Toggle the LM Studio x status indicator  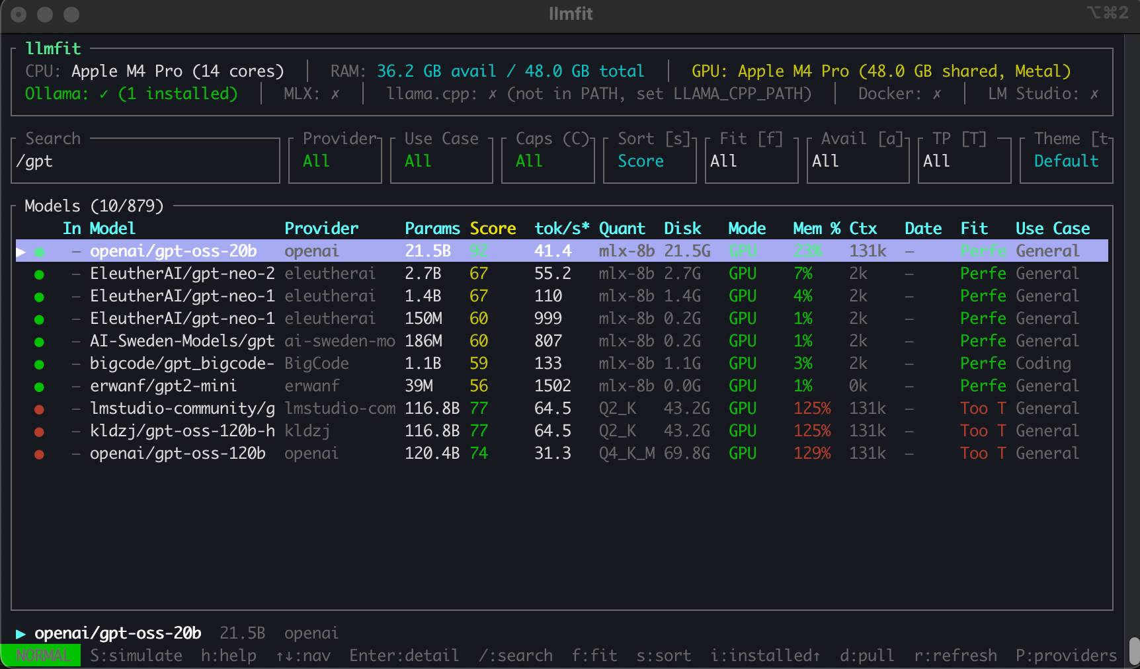pyautogui.click(x=1094, y=94)
